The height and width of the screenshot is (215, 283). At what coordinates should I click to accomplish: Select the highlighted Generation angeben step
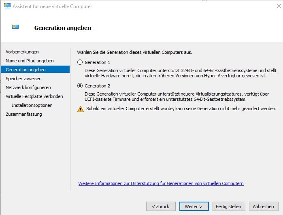[x=26, y=70]
